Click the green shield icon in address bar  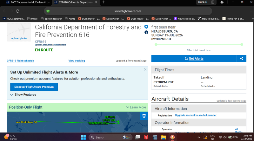(x=48, y=11)
